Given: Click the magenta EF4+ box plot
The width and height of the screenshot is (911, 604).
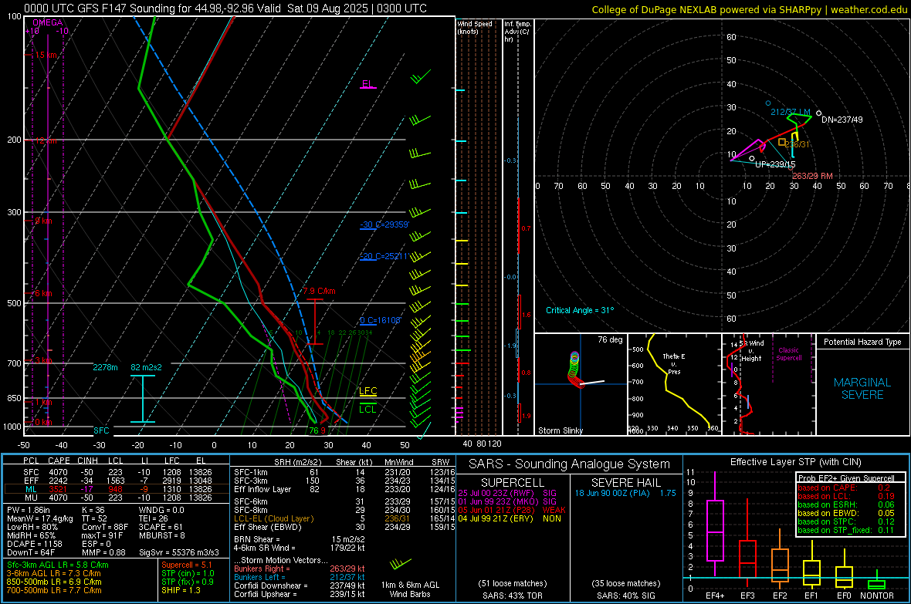Looking at the screenshot, I should (715, 530).
